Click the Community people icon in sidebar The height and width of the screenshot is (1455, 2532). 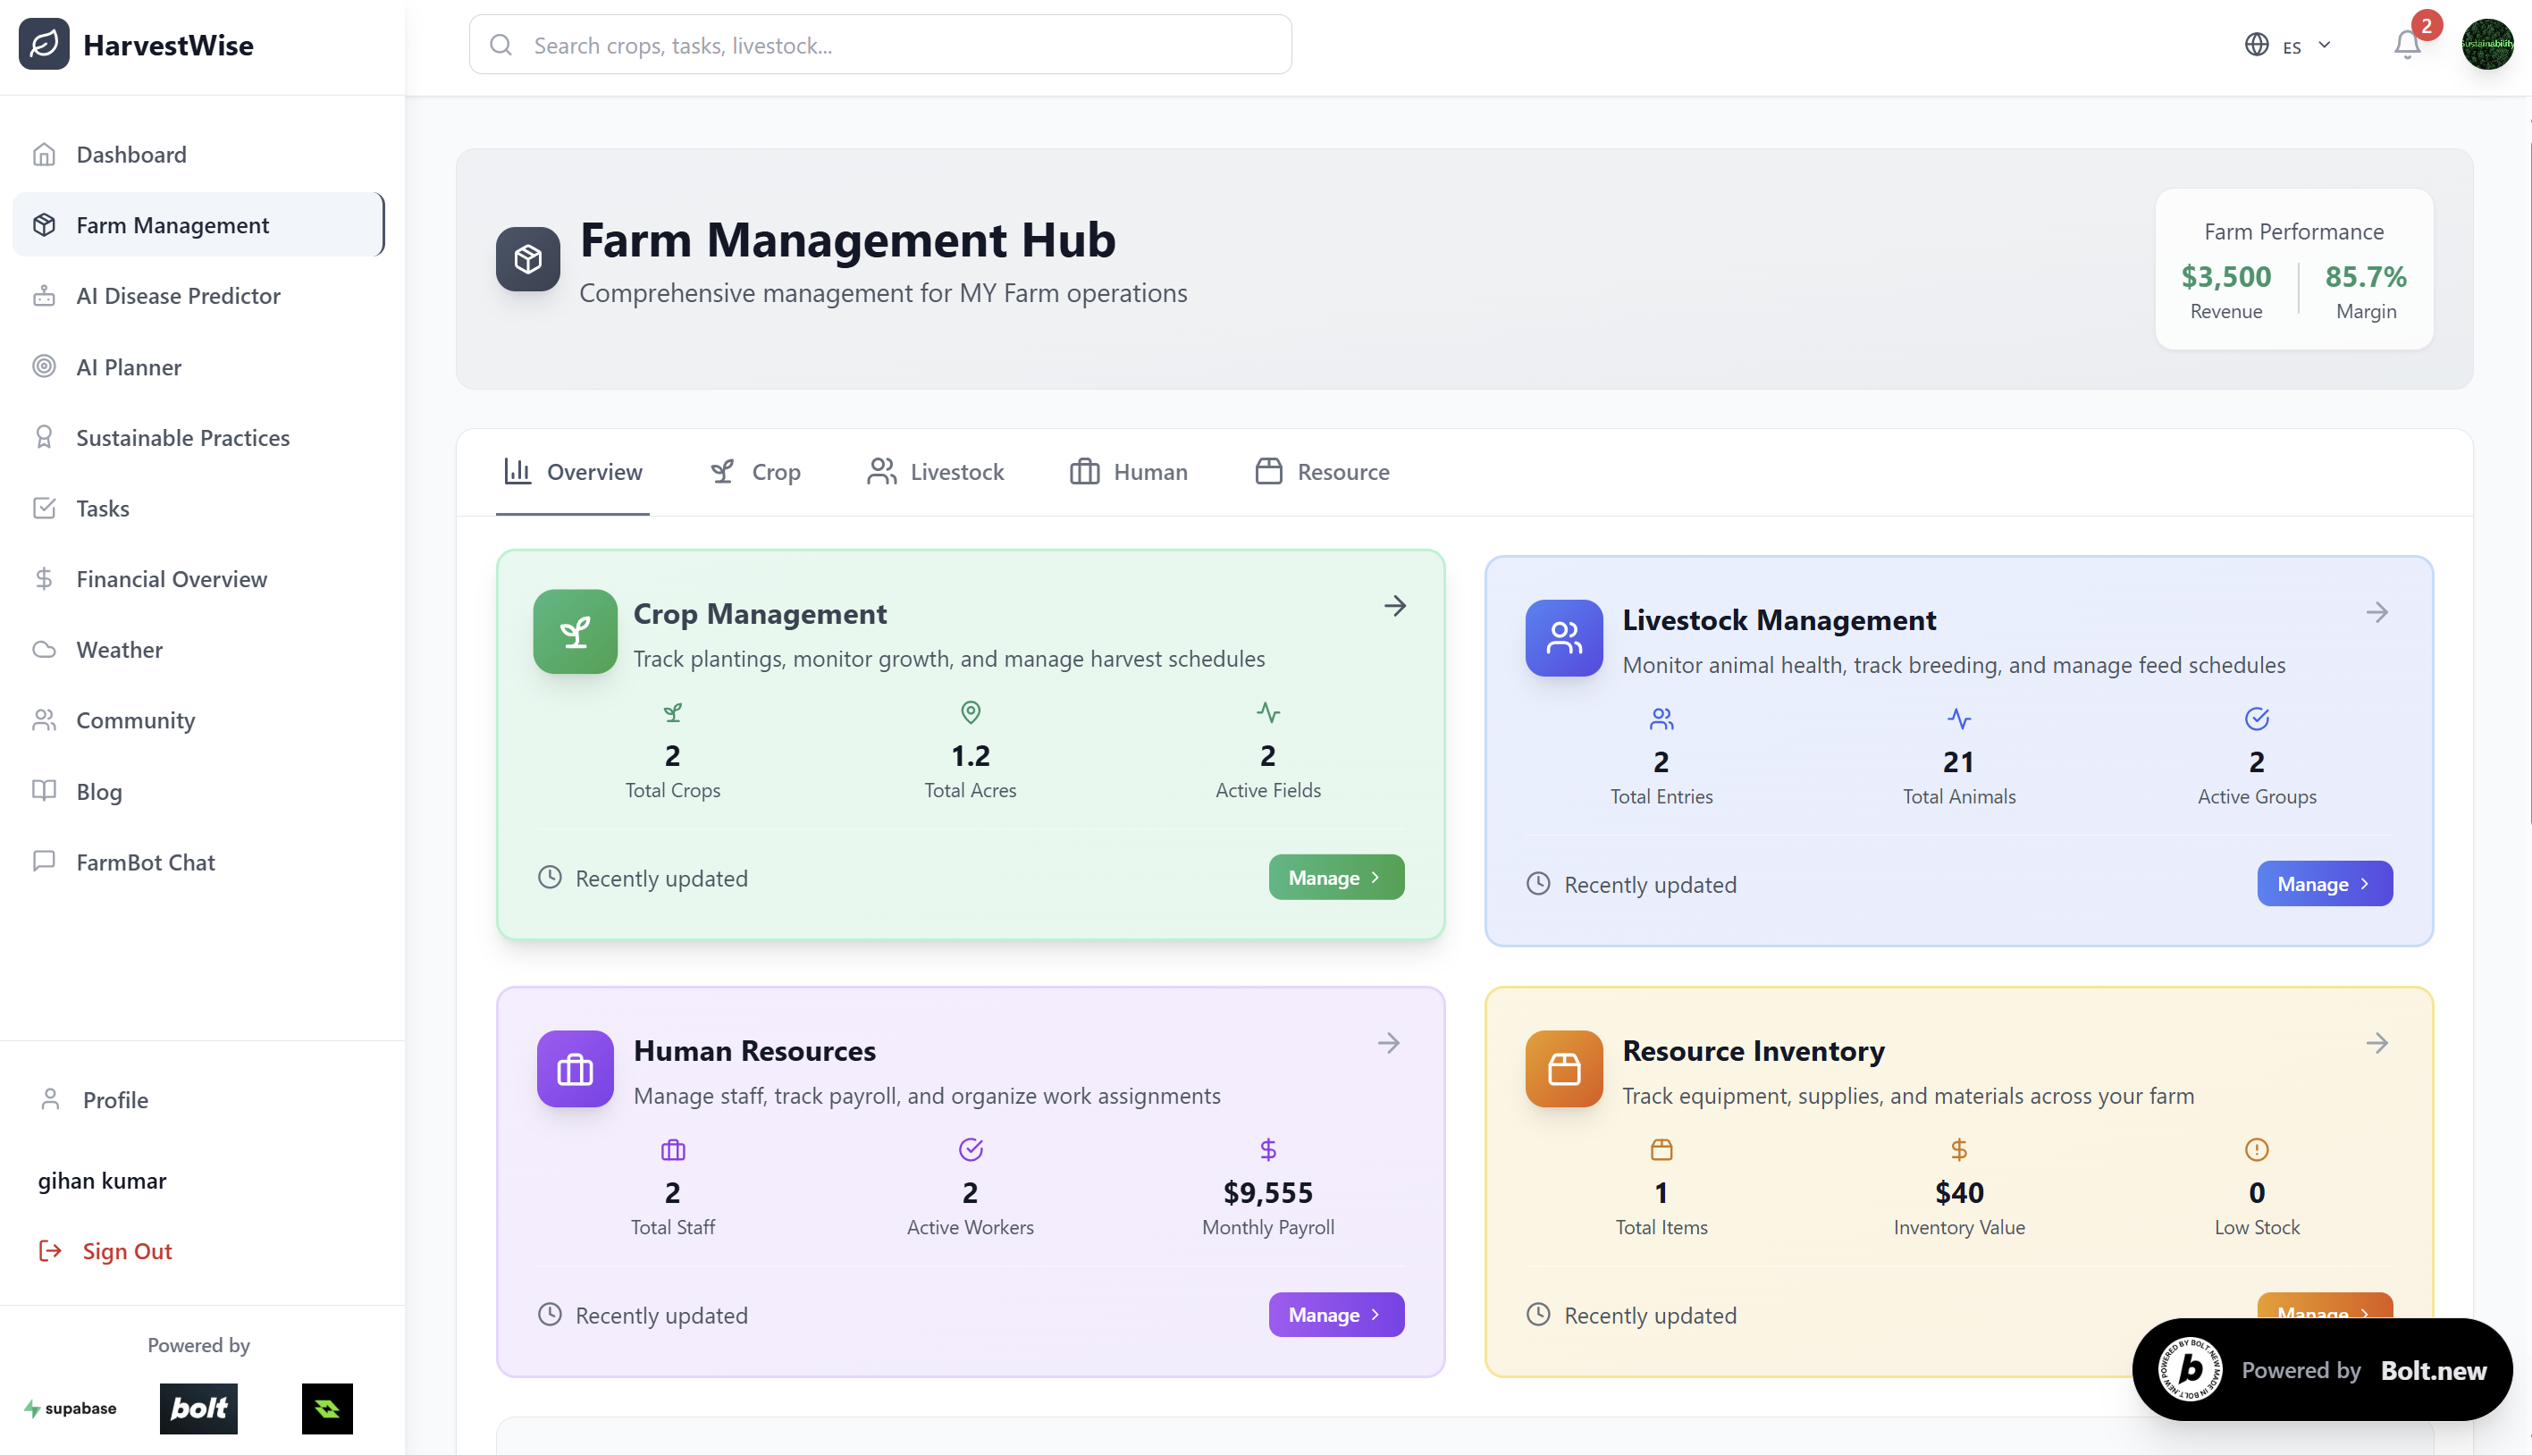pyautogui.click(x=44, y=719)
